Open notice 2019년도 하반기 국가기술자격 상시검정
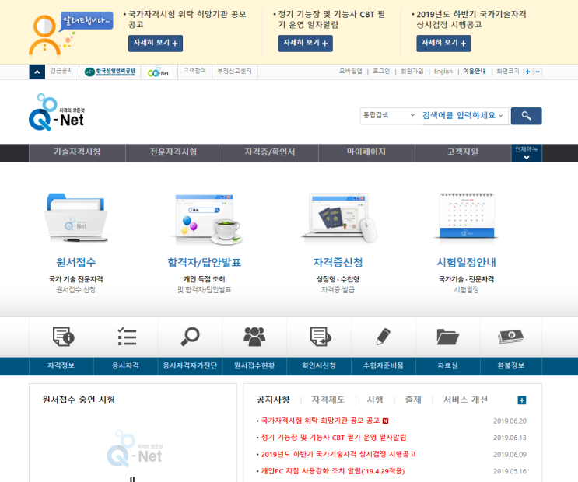Screen dimensions: 578x482 [x=338, y=454]
